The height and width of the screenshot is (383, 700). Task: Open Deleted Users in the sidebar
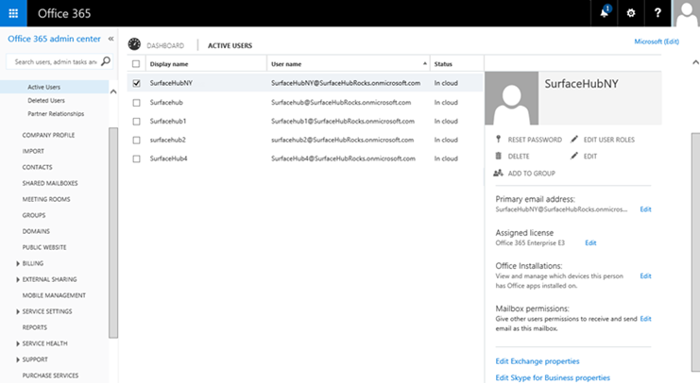(x=46, y=100)
